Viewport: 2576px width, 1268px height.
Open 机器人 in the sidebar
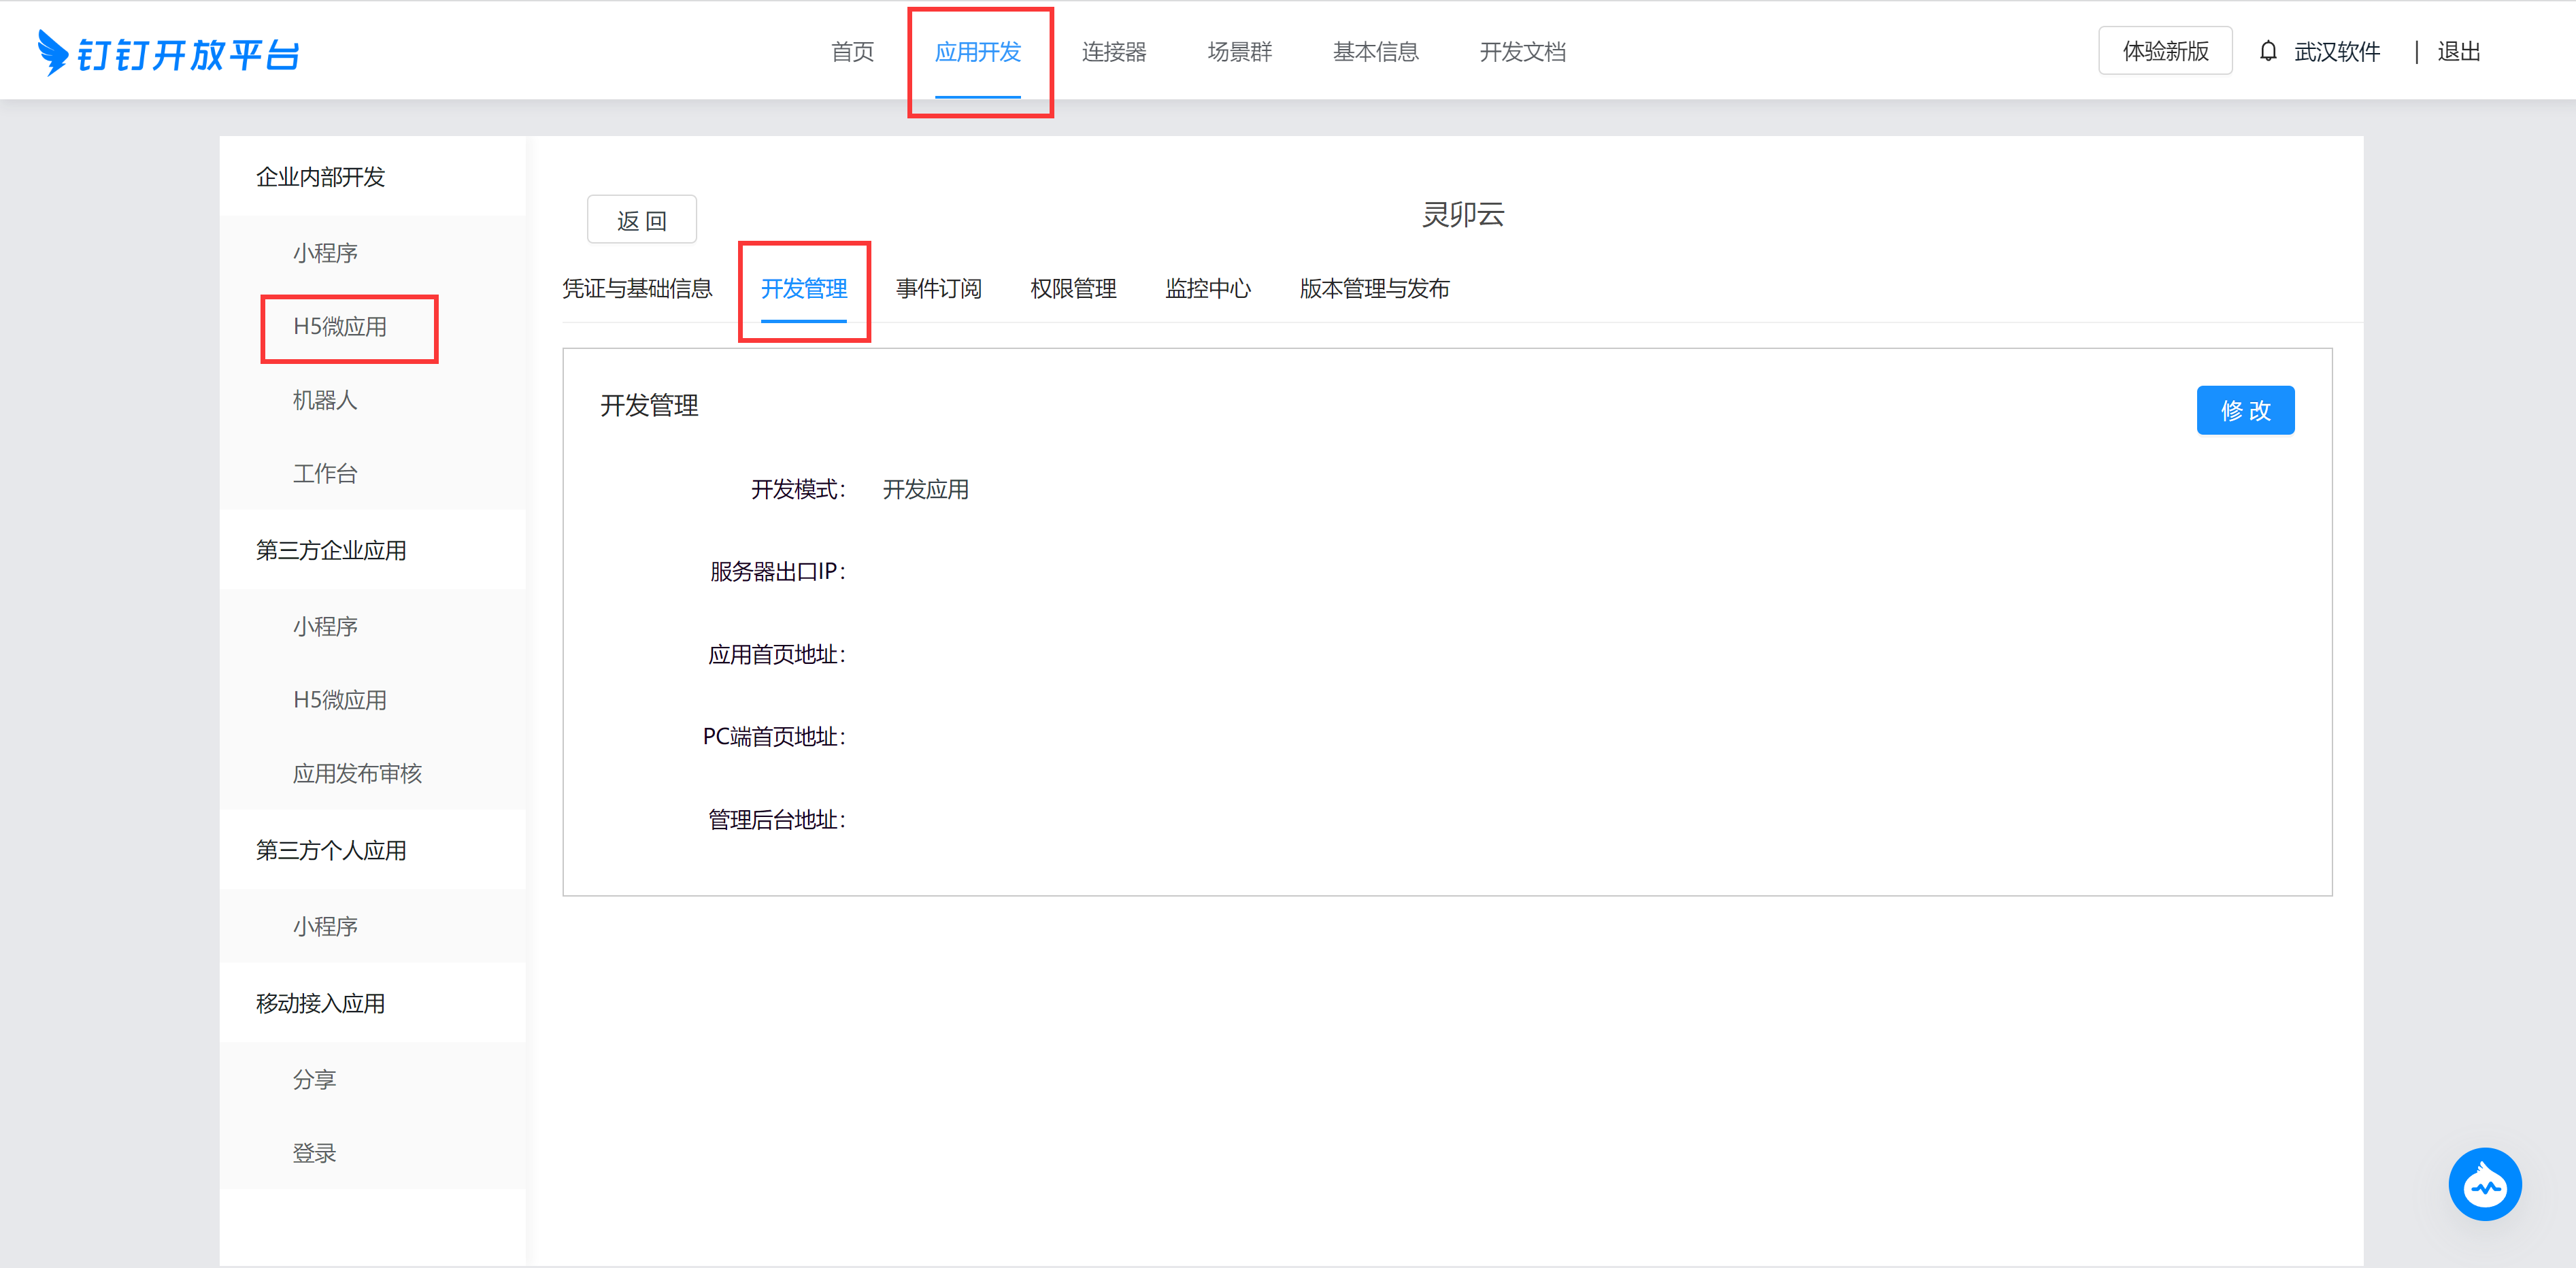coord(325,400)
